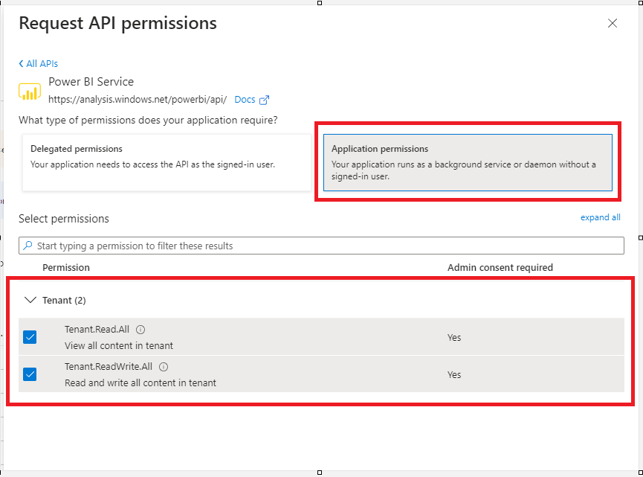Select the Application permissions option
The image size is (643, 477).
(468, 162)
